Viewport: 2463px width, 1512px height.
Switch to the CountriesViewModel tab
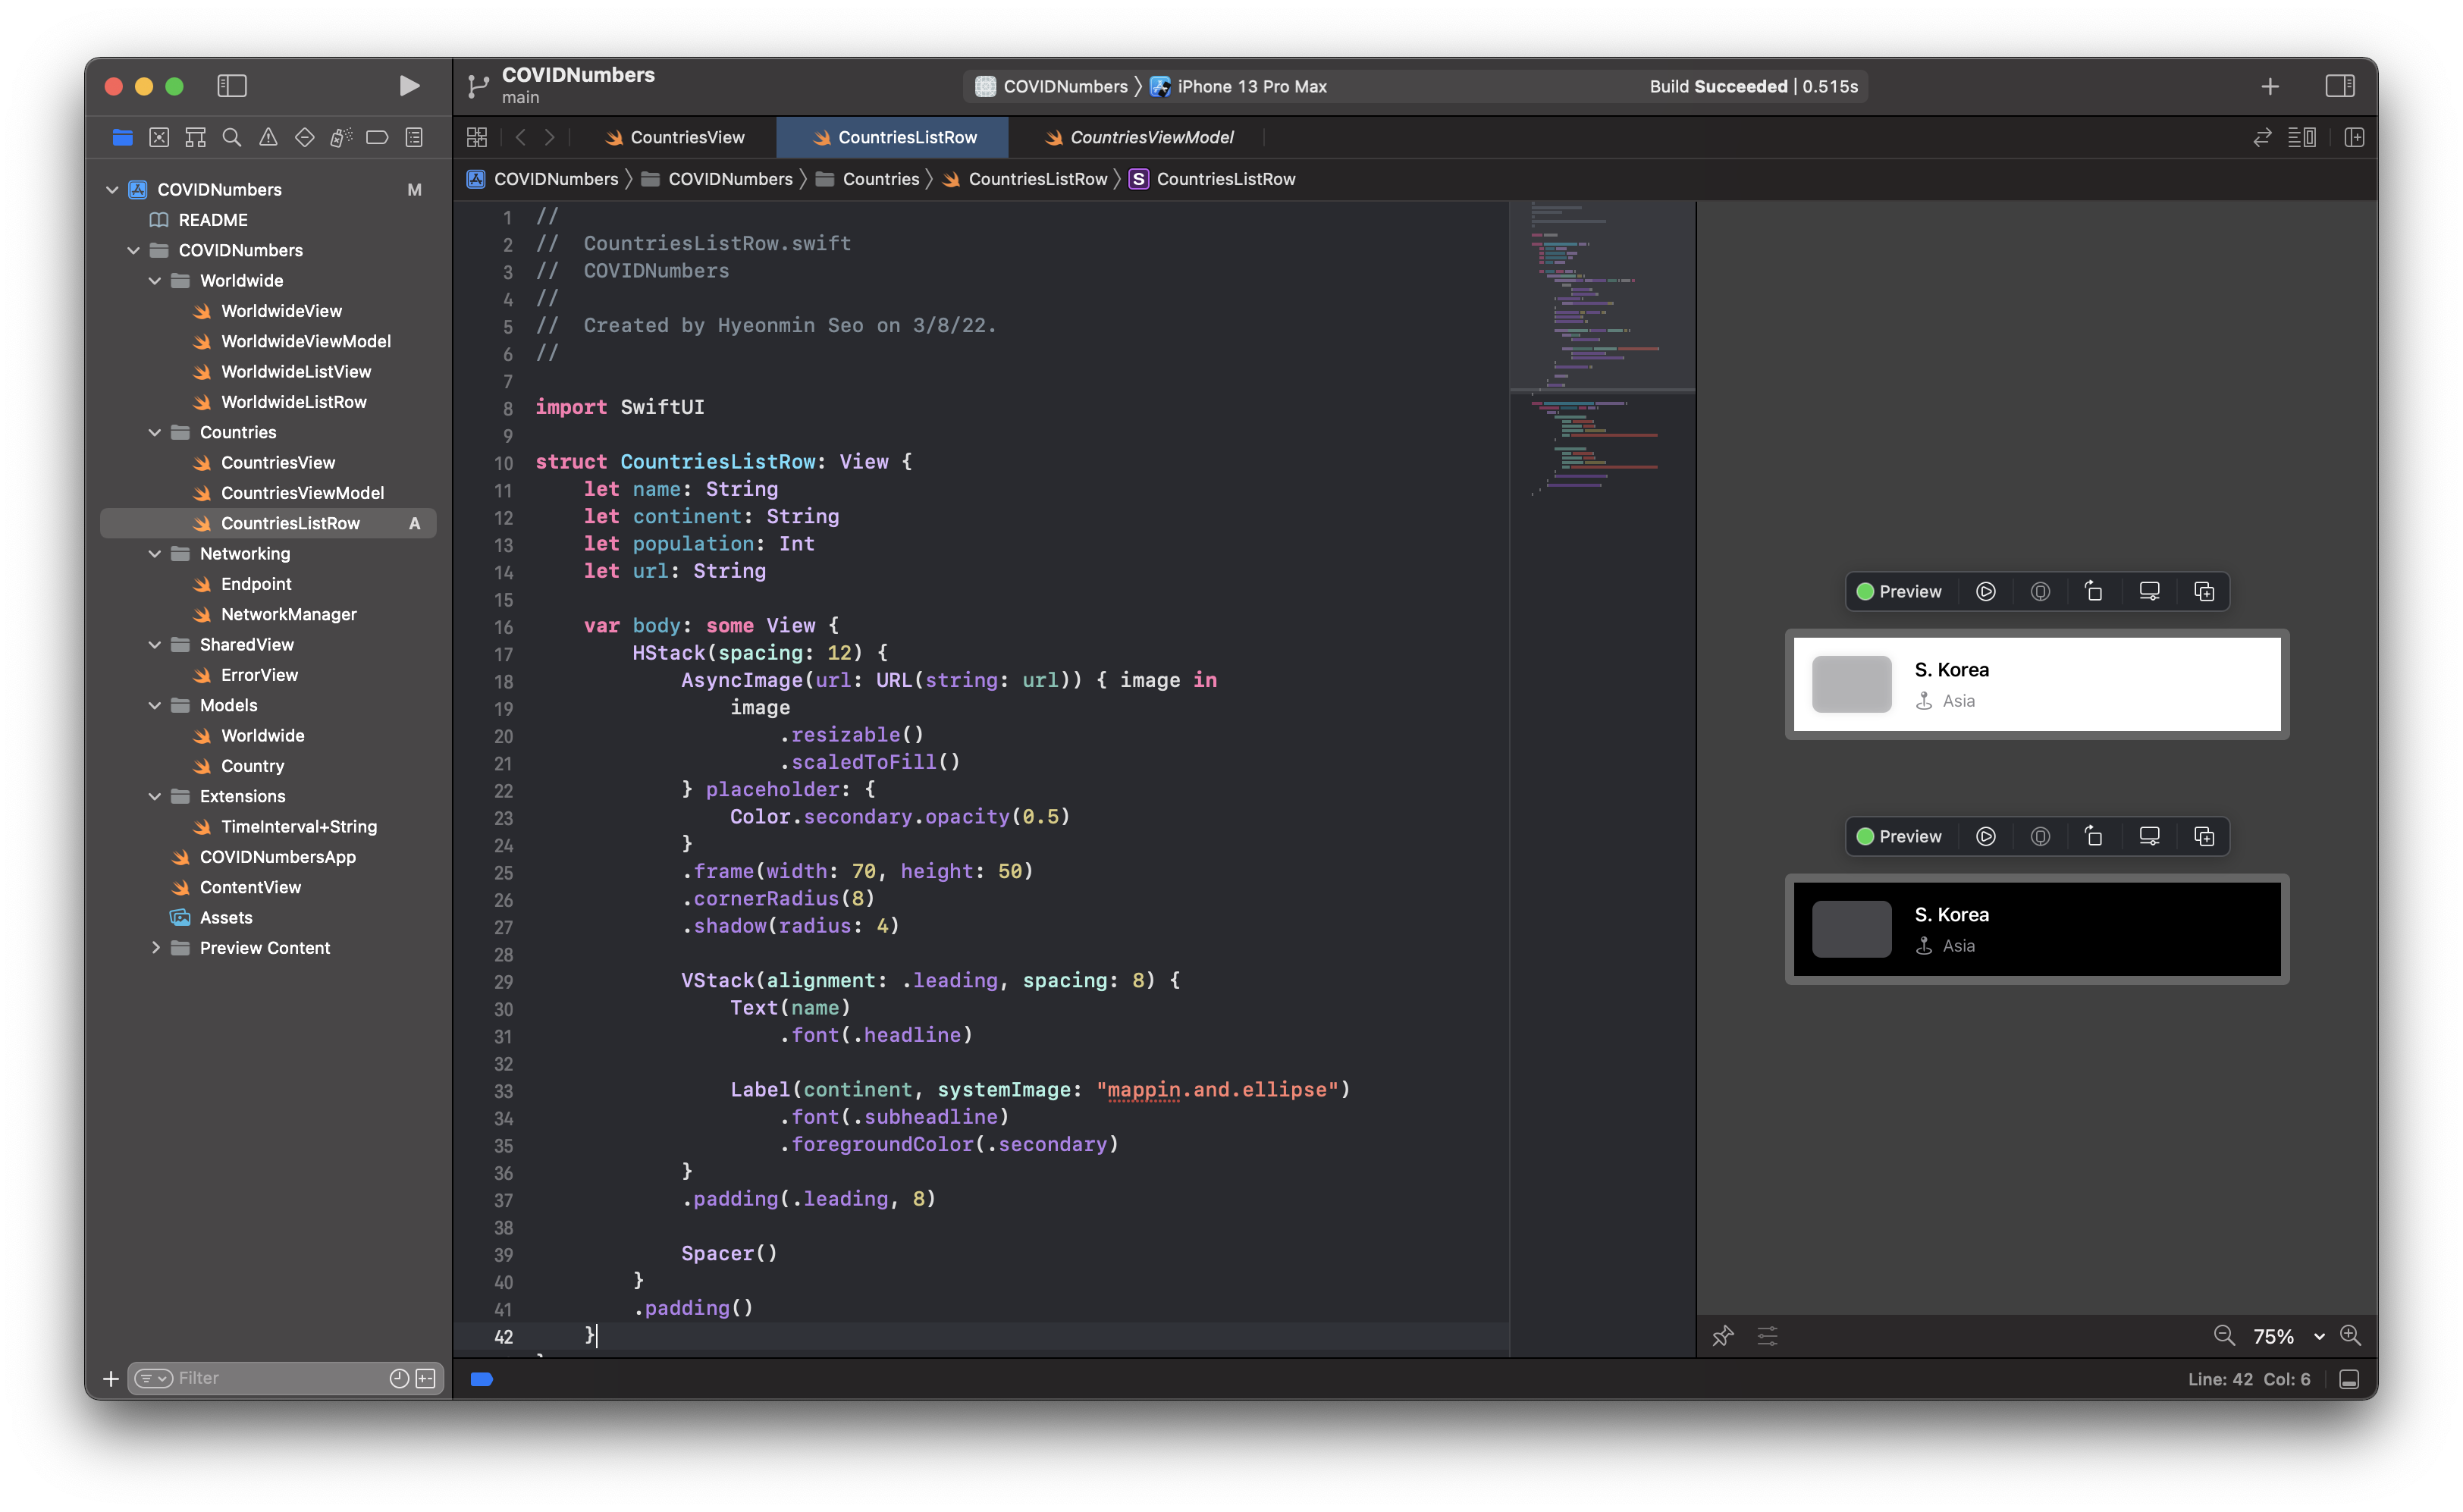[x=1150, y=137]
